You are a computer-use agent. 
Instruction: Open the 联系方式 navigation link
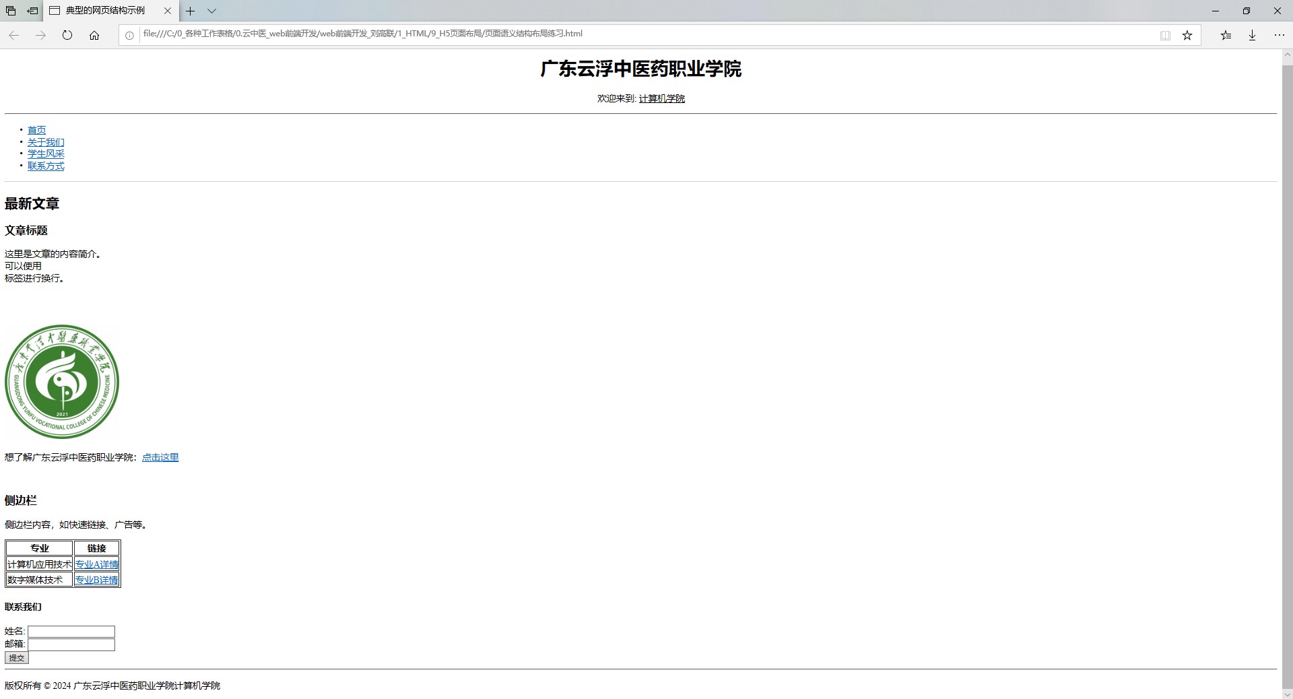46,166
